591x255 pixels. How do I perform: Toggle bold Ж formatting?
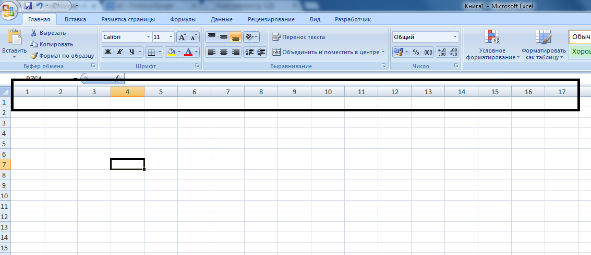(108, 52)
